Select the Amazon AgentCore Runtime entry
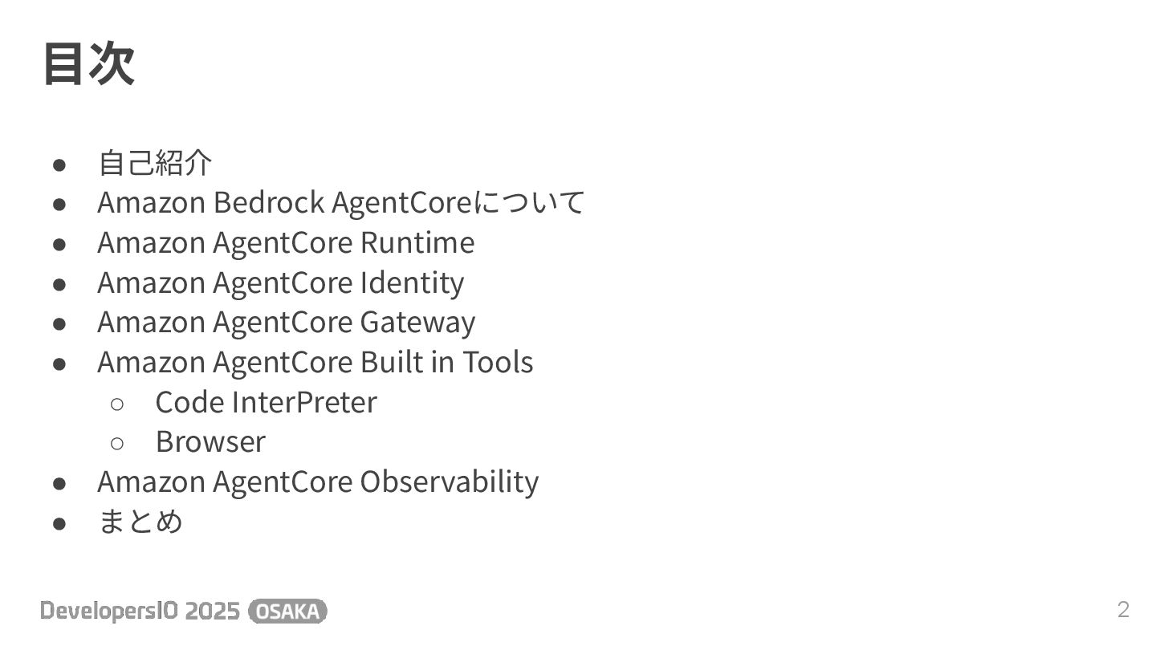The image size is (1156, 650). pos(286,242)
